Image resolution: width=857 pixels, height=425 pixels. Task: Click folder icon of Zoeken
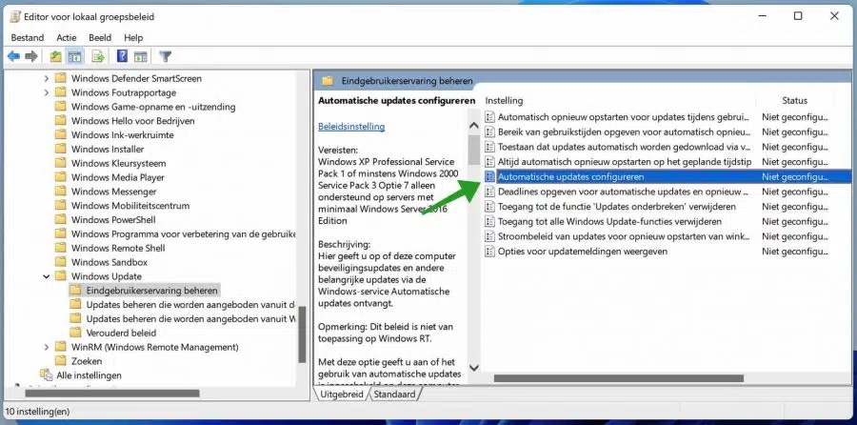[61, 361]
